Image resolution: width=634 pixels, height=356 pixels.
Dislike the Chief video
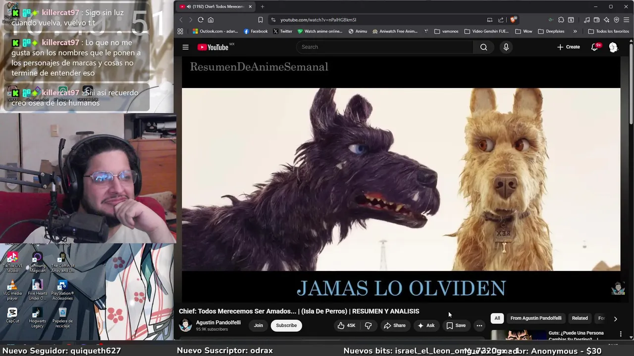(x=368, y=325)
